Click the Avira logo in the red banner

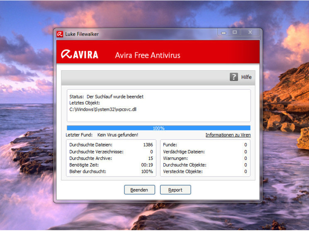coord(80,55)
